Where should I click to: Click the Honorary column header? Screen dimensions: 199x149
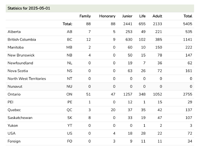[107, 16]
